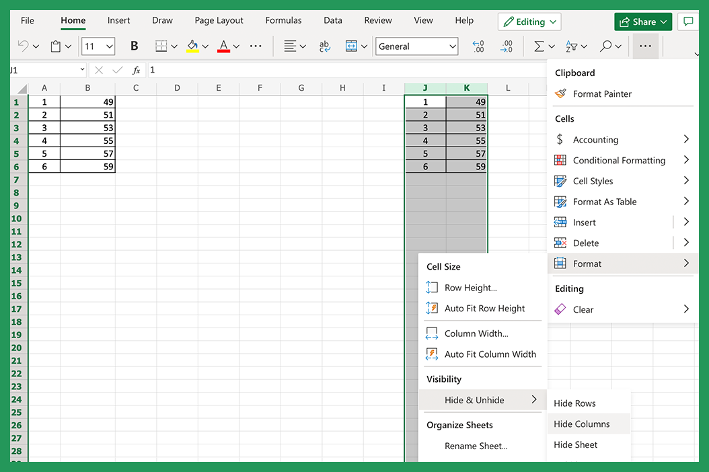Expand the General number format dropdown

(452, 46)
